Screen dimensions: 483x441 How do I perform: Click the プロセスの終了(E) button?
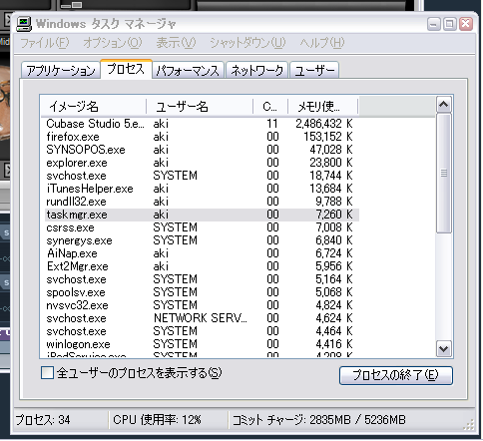[396, 375]
